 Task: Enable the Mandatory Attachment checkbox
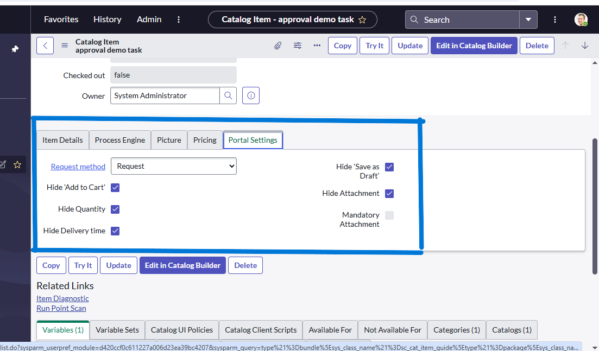coord(389,215)
